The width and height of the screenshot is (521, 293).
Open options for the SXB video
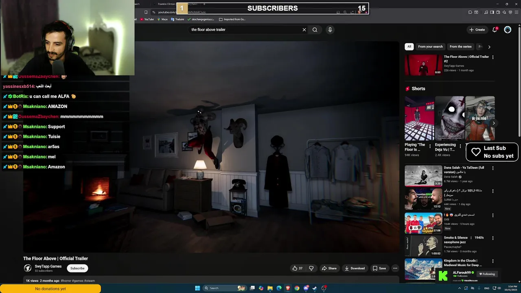[x=493, y=215]
